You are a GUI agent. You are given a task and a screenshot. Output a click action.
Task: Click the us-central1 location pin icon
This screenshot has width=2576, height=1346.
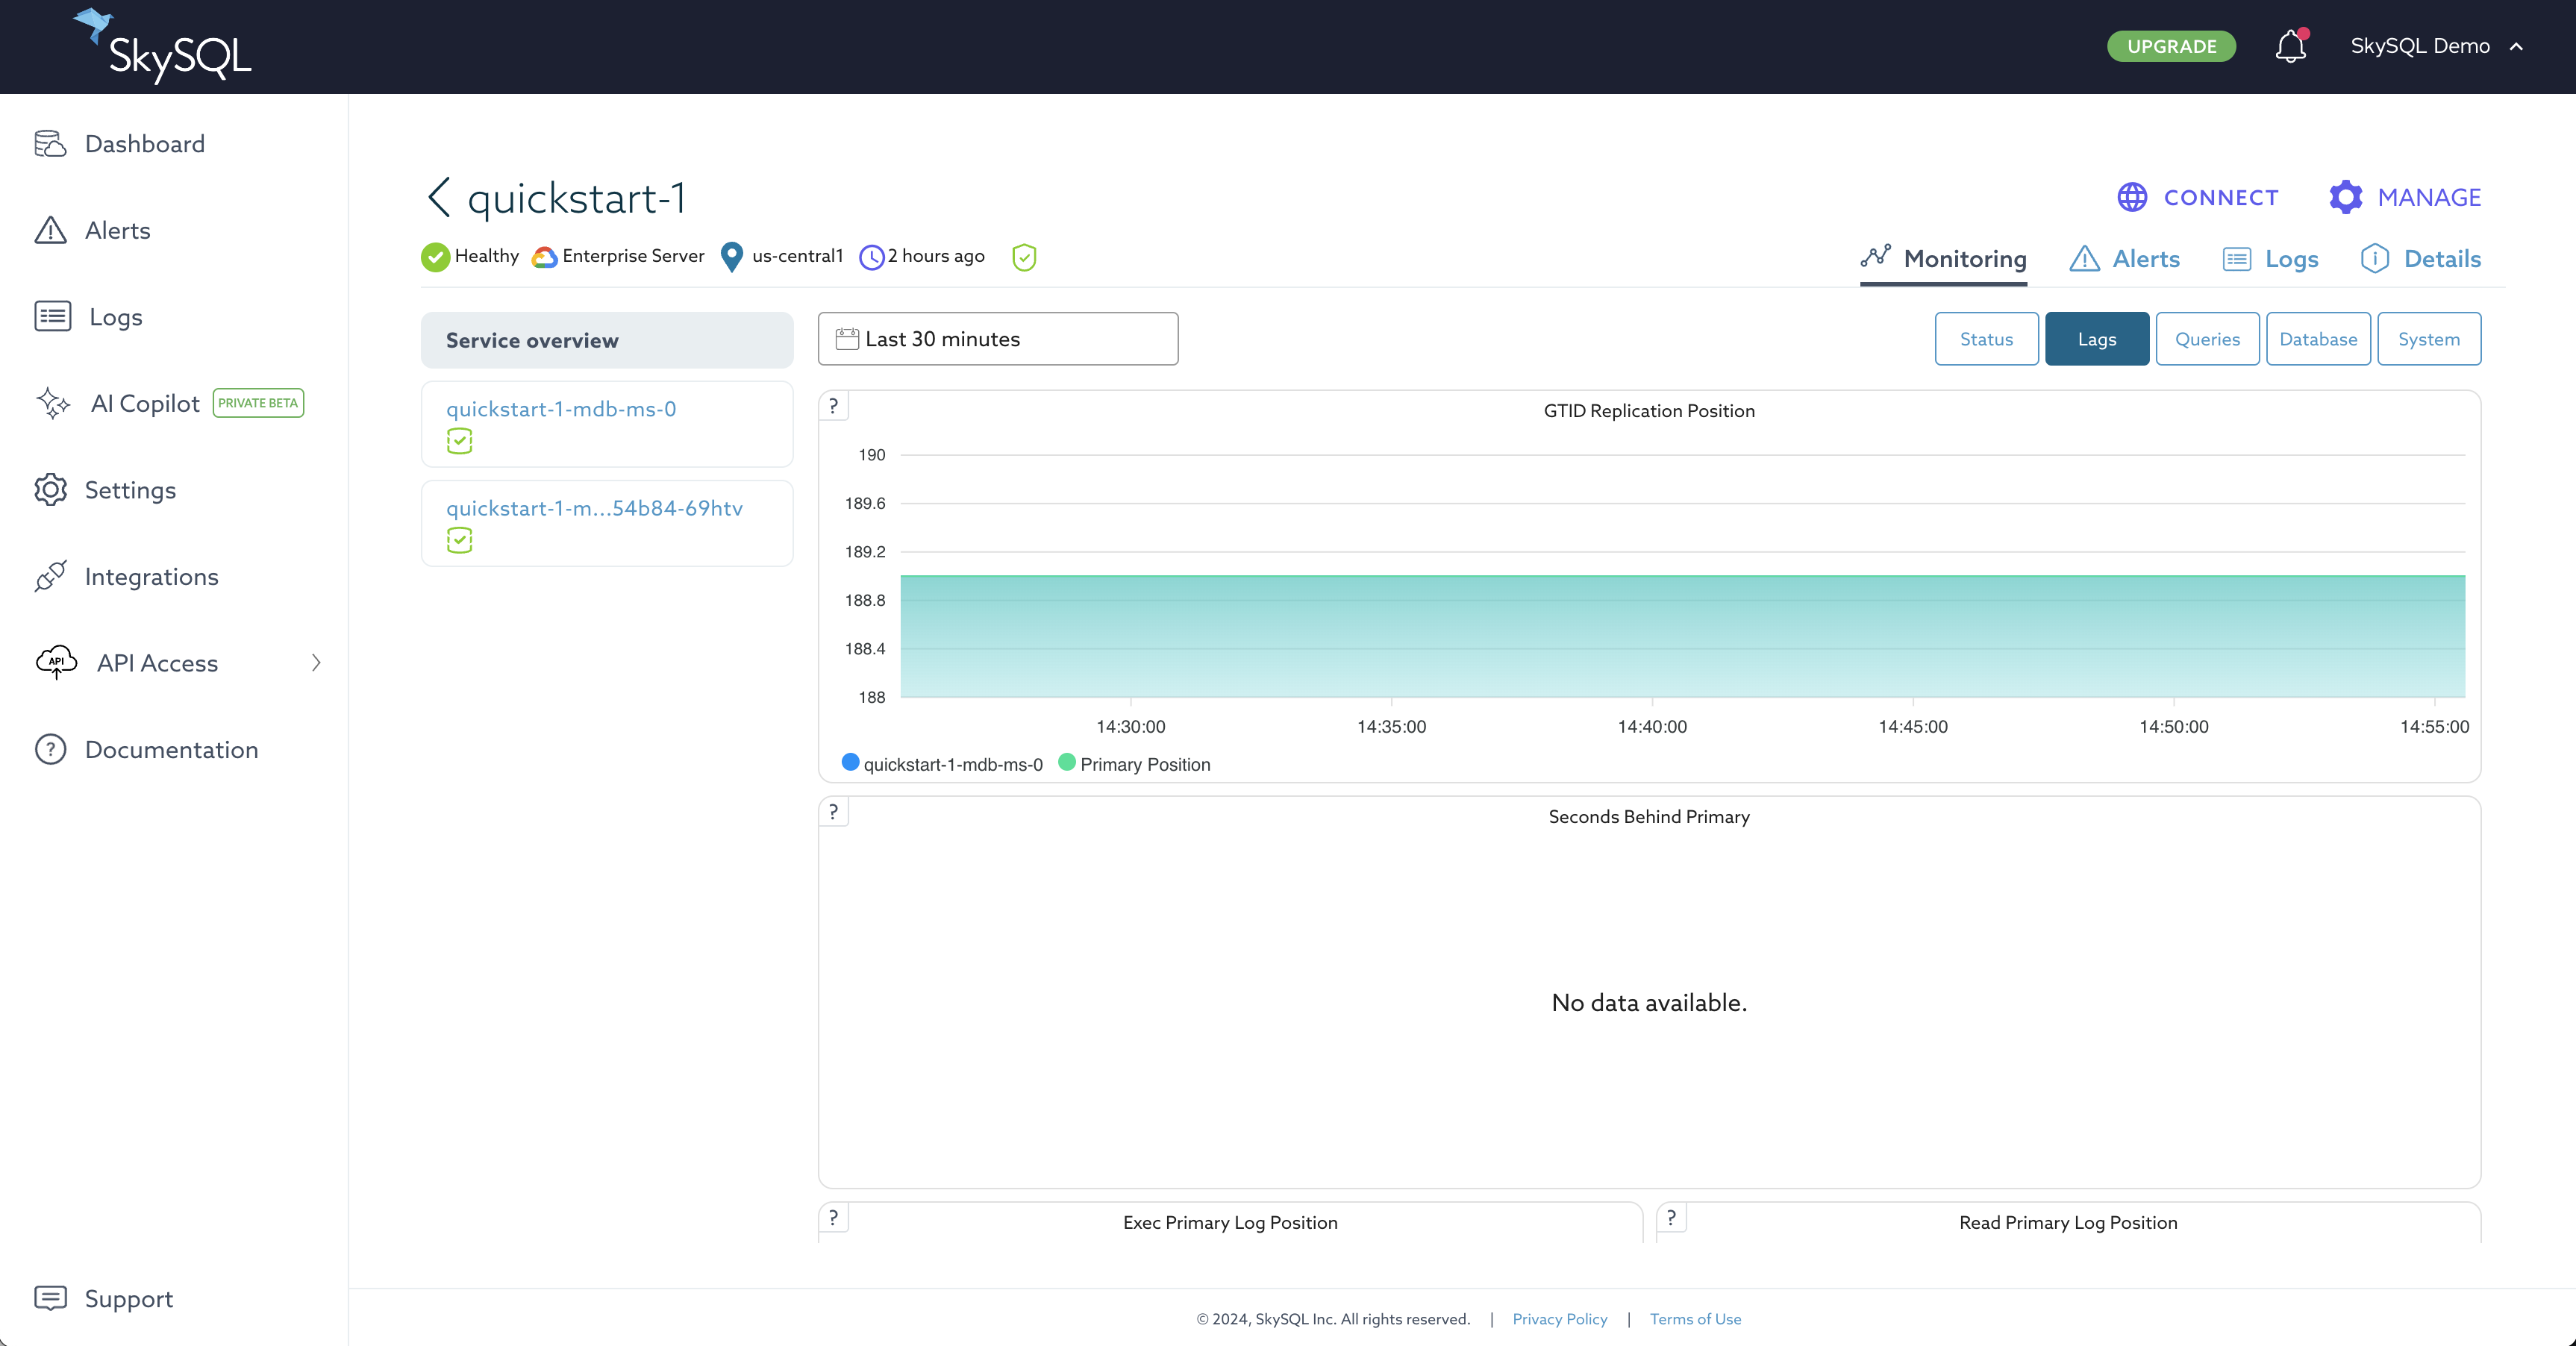pyautogui.click(x=732, y=257)
